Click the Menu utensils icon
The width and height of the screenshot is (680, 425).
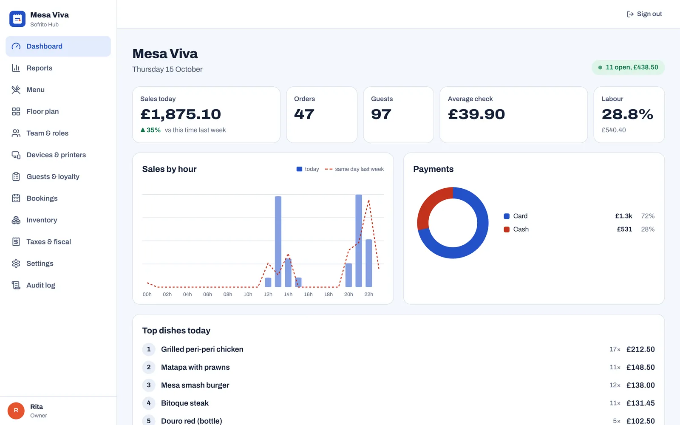pos(16,90)
